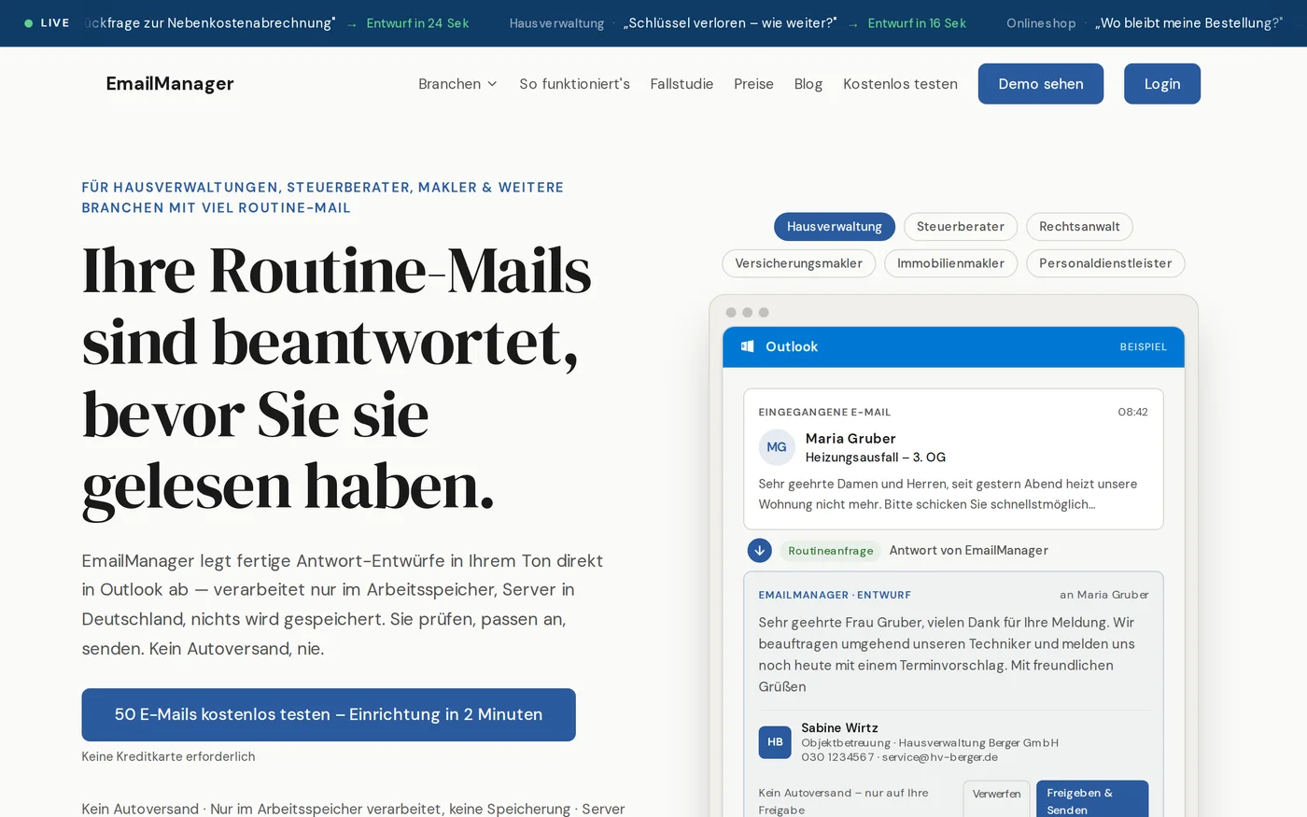Click 'Keine Kreditkarte erforderlich' note
The image size is (1307, 817).
pyautogui.click(x=168, y=756)
